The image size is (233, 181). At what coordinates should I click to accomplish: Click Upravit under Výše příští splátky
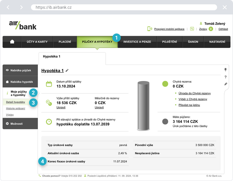point(61,107)
